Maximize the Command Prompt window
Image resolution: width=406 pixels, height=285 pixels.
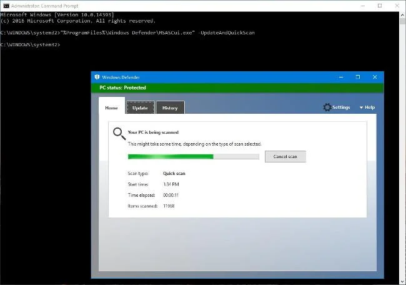point(380,6)
